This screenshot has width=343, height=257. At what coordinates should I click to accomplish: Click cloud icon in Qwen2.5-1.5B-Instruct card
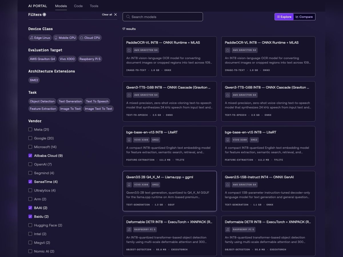pos(228,185)
